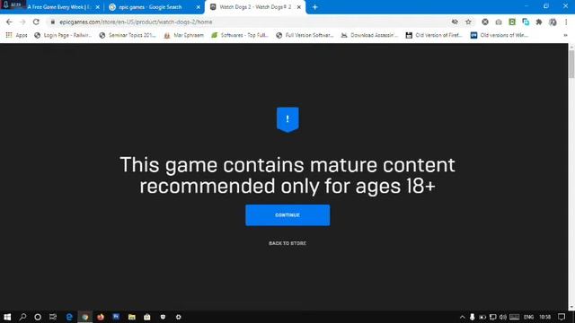Viewport: 575px width, 323px height.
Task: Switch to the 'epic games - Google Search' tab
Action: click(150, 7)
